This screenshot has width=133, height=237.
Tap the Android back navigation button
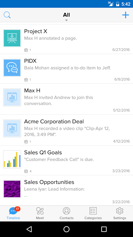coord(29,229)
